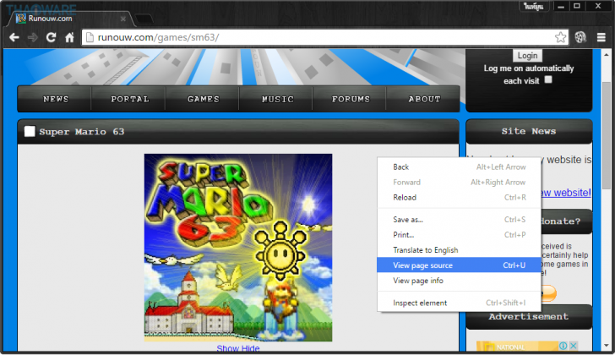The height and width of the screenshot is (355, 615).
Task: Go back using the browser back arrow
Action: pos(14,38)
